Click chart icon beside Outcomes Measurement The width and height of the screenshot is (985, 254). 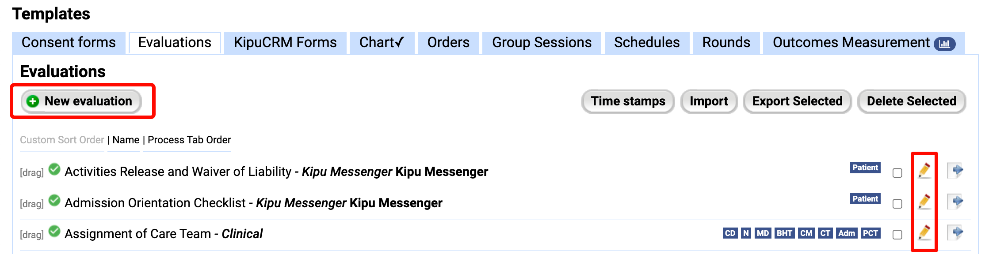(944, 44)
